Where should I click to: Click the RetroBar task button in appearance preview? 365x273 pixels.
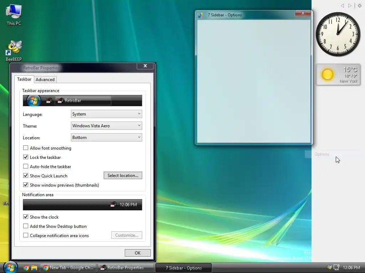(83, 101)
